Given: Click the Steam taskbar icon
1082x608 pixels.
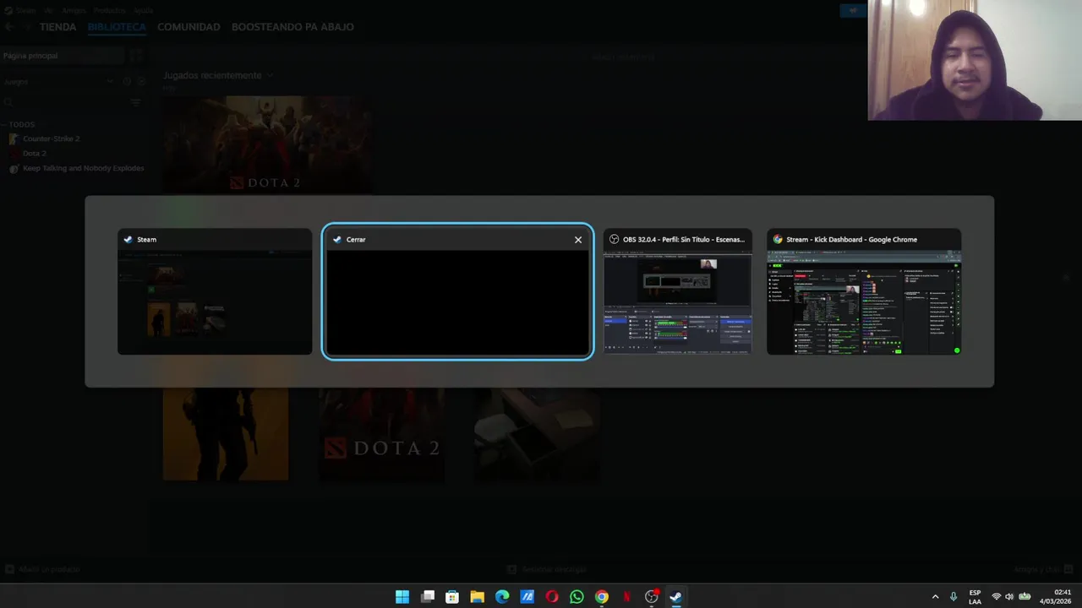Looking at the screenshot, I should point(676,597).
